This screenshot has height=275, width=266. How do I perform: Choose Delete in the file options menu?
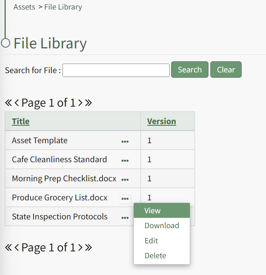pos(155,256)
